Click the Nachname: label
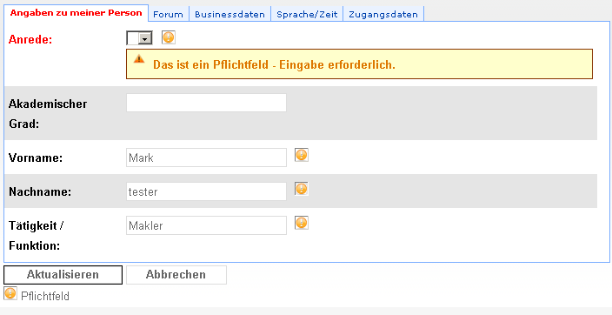The image size is (612, 315). [x=40, y=192]
